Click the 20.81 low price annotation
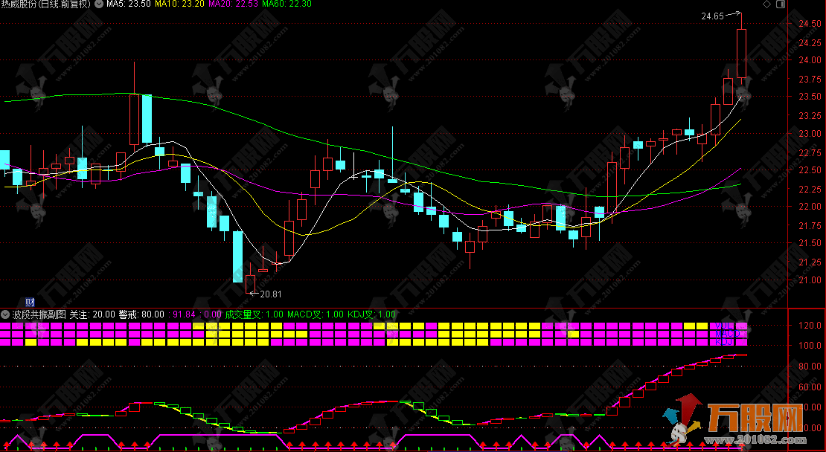The height and width of the screenshot is (452, 826). 271,294
